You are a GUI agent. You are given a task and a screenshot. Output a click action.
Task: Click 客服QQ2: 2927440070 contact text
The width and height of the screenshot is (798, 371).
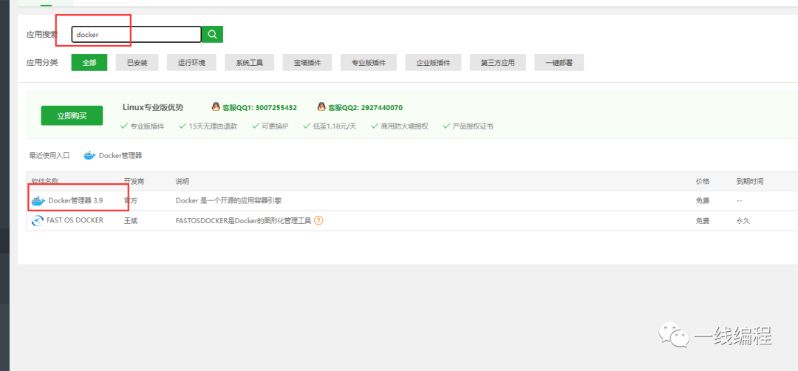[x=366, y=108]
